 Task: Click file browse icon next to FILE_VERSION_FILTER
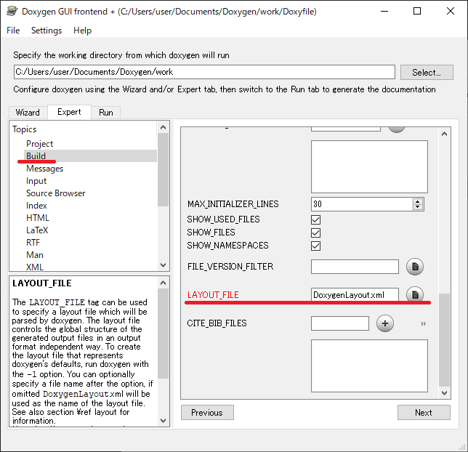(414, 267)
